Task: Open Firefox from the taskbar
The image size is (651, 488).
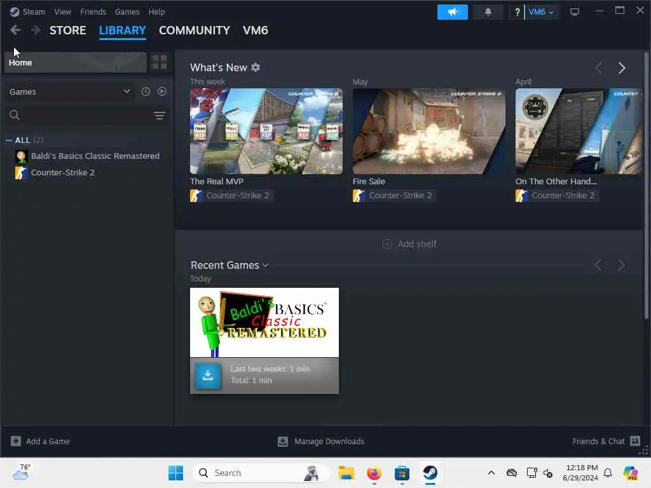Action: coord(374,473)
